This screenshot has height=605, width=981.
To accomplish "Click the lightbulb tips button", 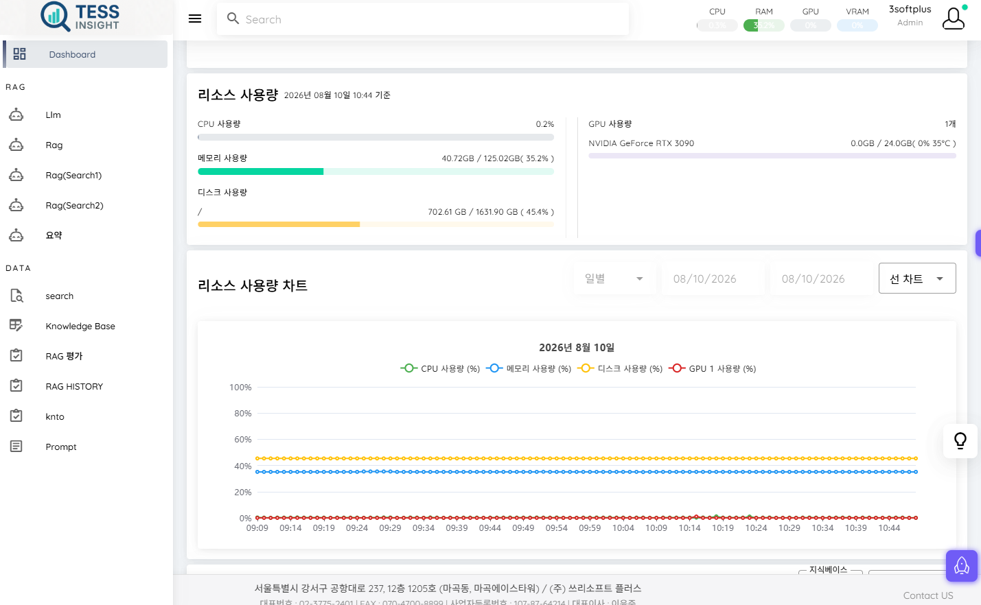I will click(x=960, y=440).
